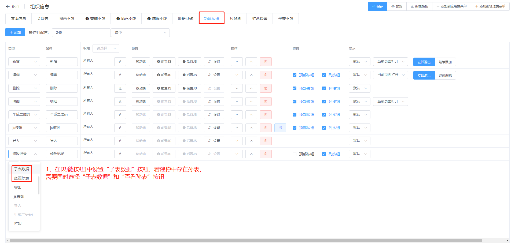The image size is (515, 251).
Task: Move the 删除 row down with arrow icon
Action: (x=237, y=88)
